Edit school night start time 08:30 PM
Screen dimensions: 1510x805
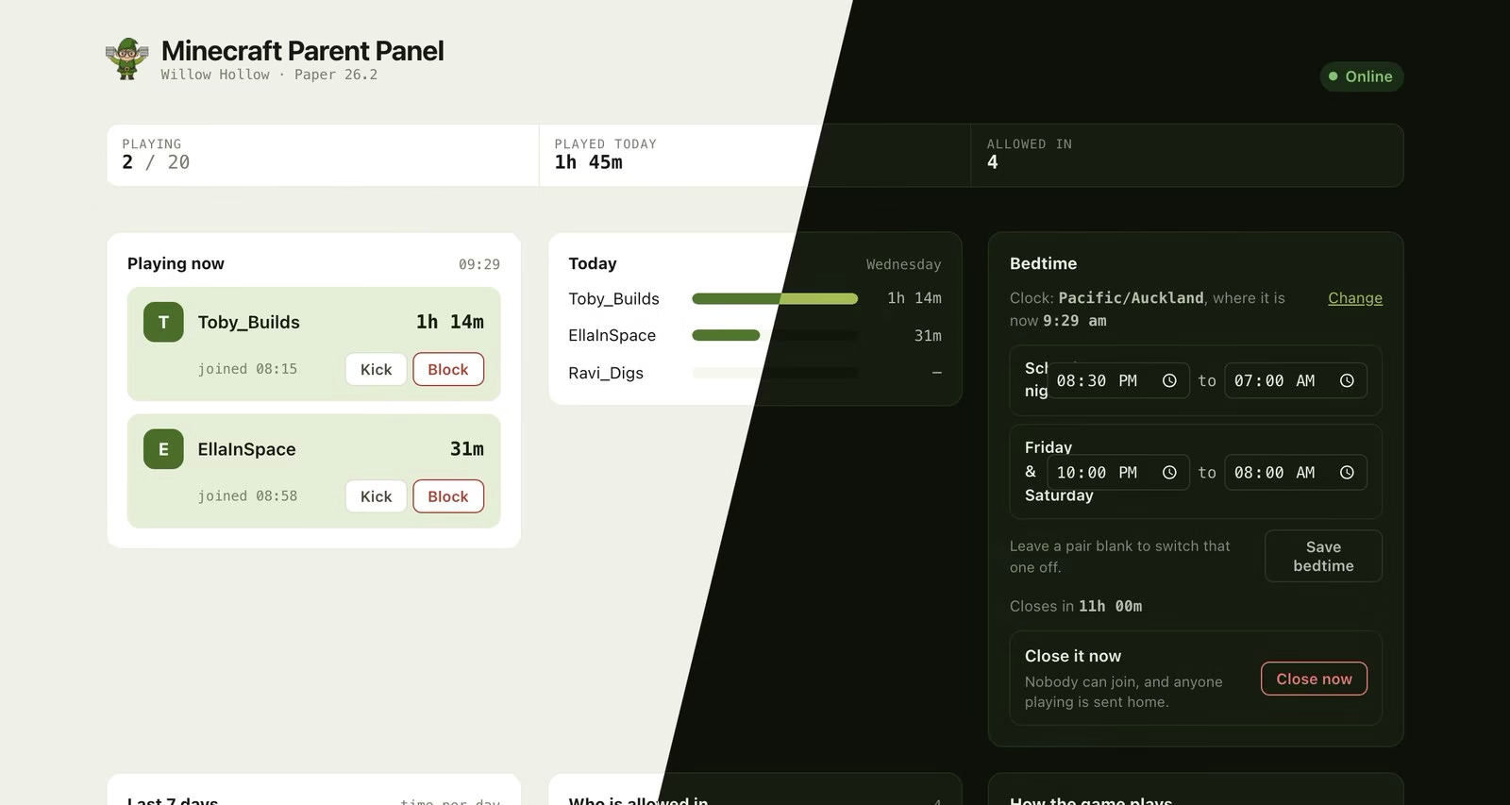coord(1118,380)
